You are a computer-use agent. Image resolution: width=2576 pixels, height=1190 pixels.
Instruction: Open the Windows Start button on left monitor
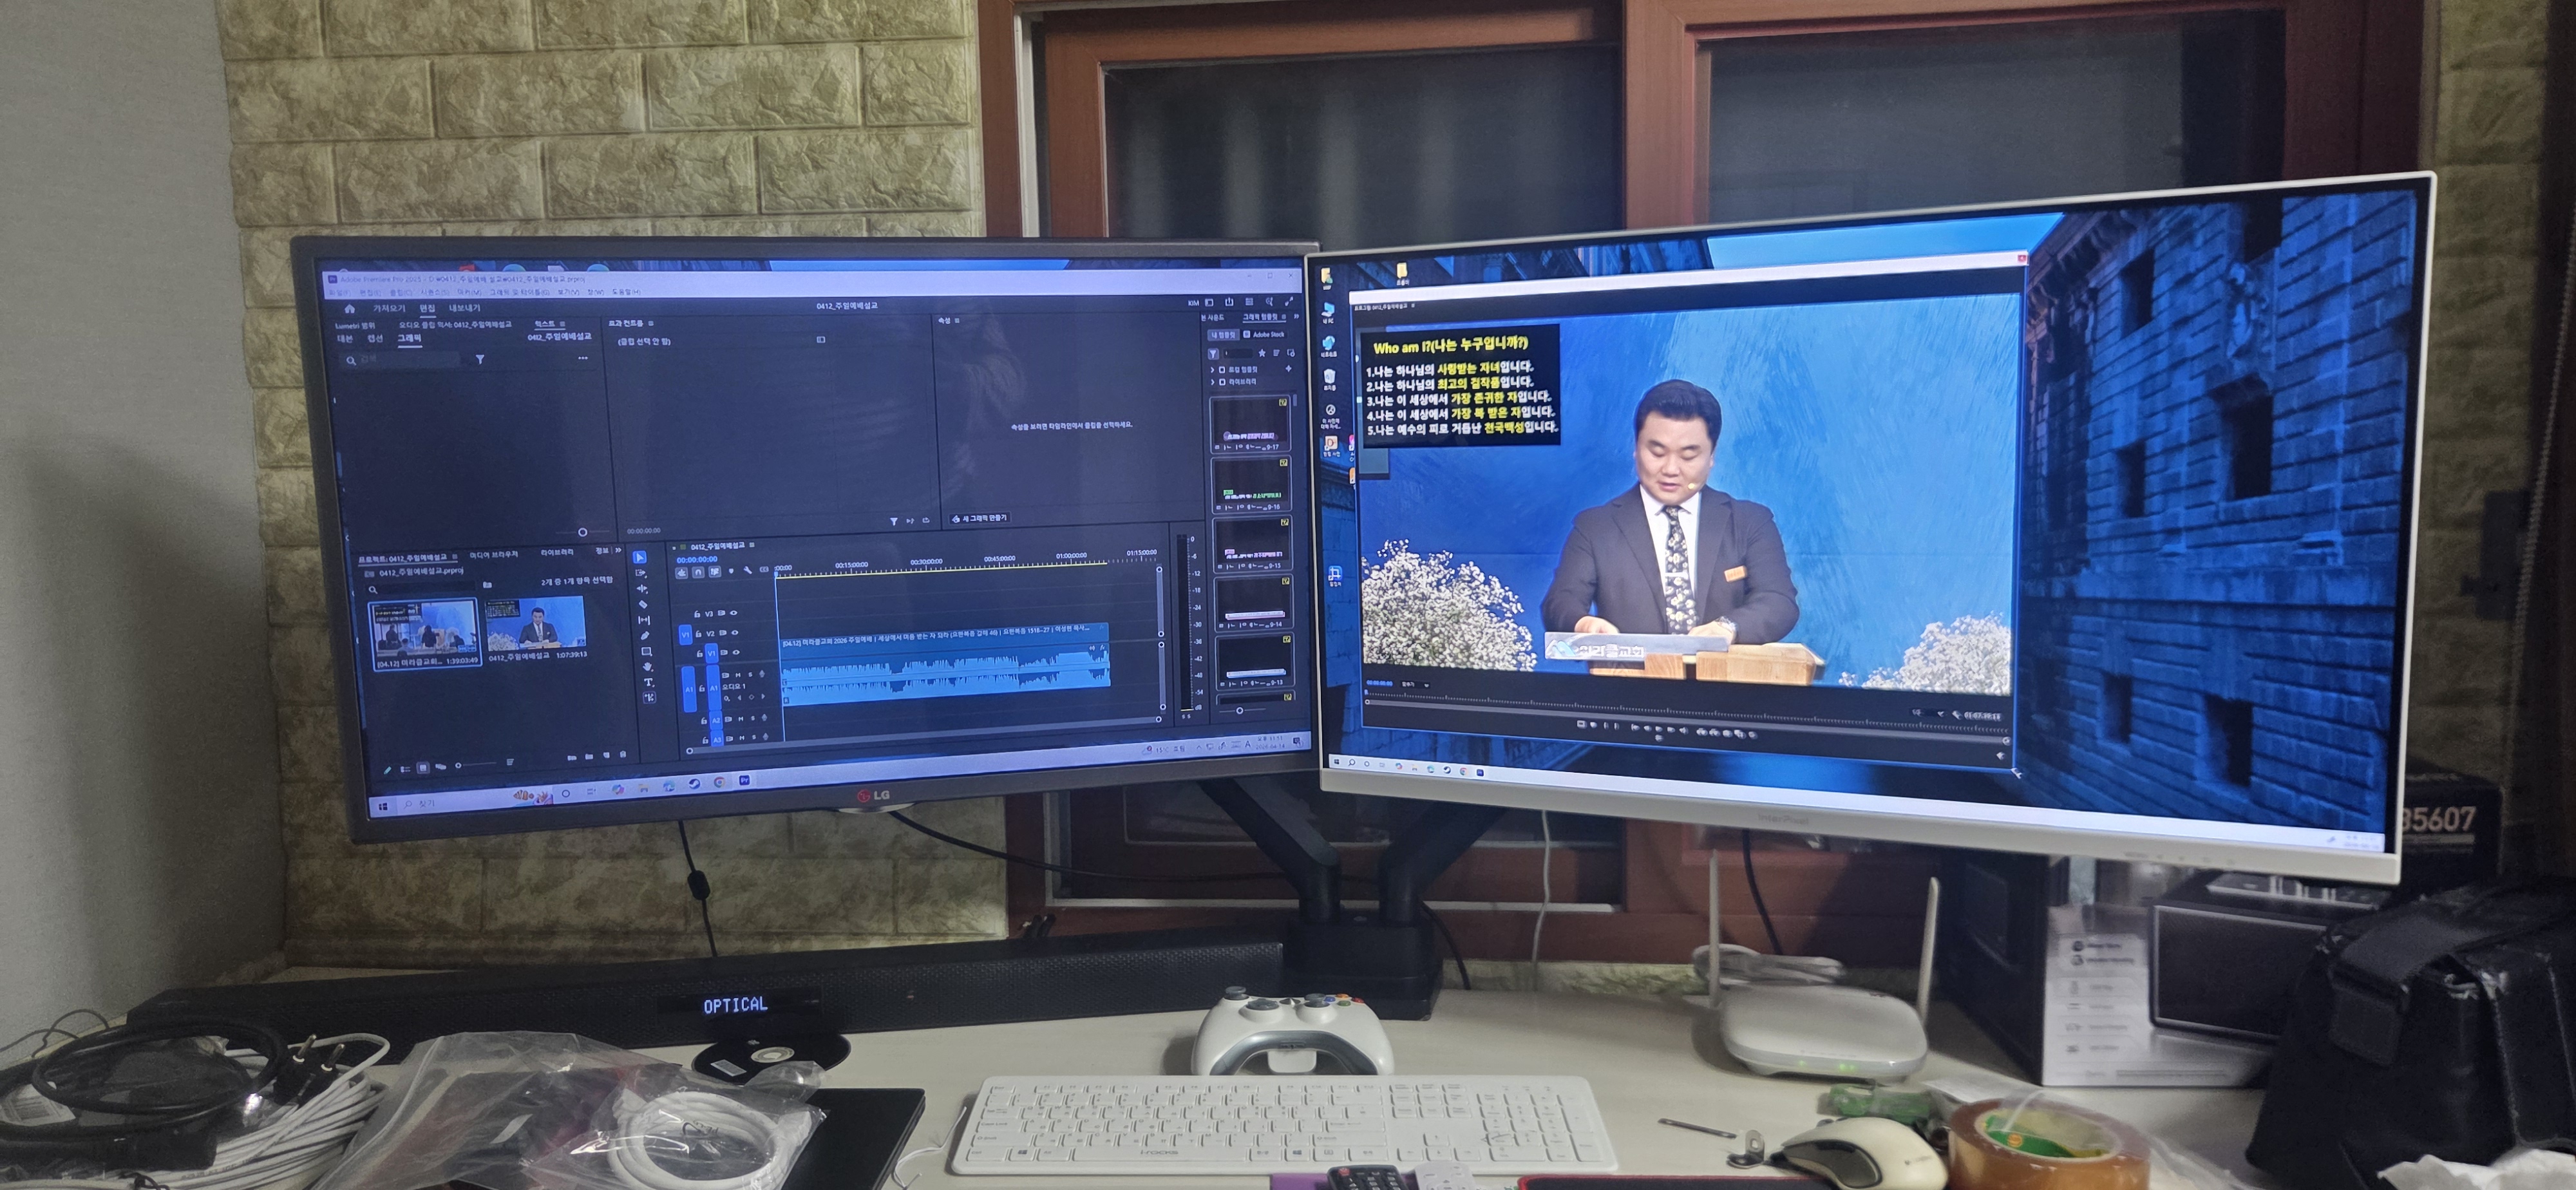(x=384, y=806)
